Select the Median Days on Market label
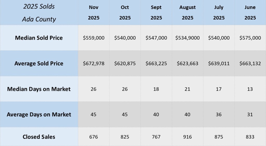Image resolution: width=266 pixels, height=146 pixels. pos(39,89)
